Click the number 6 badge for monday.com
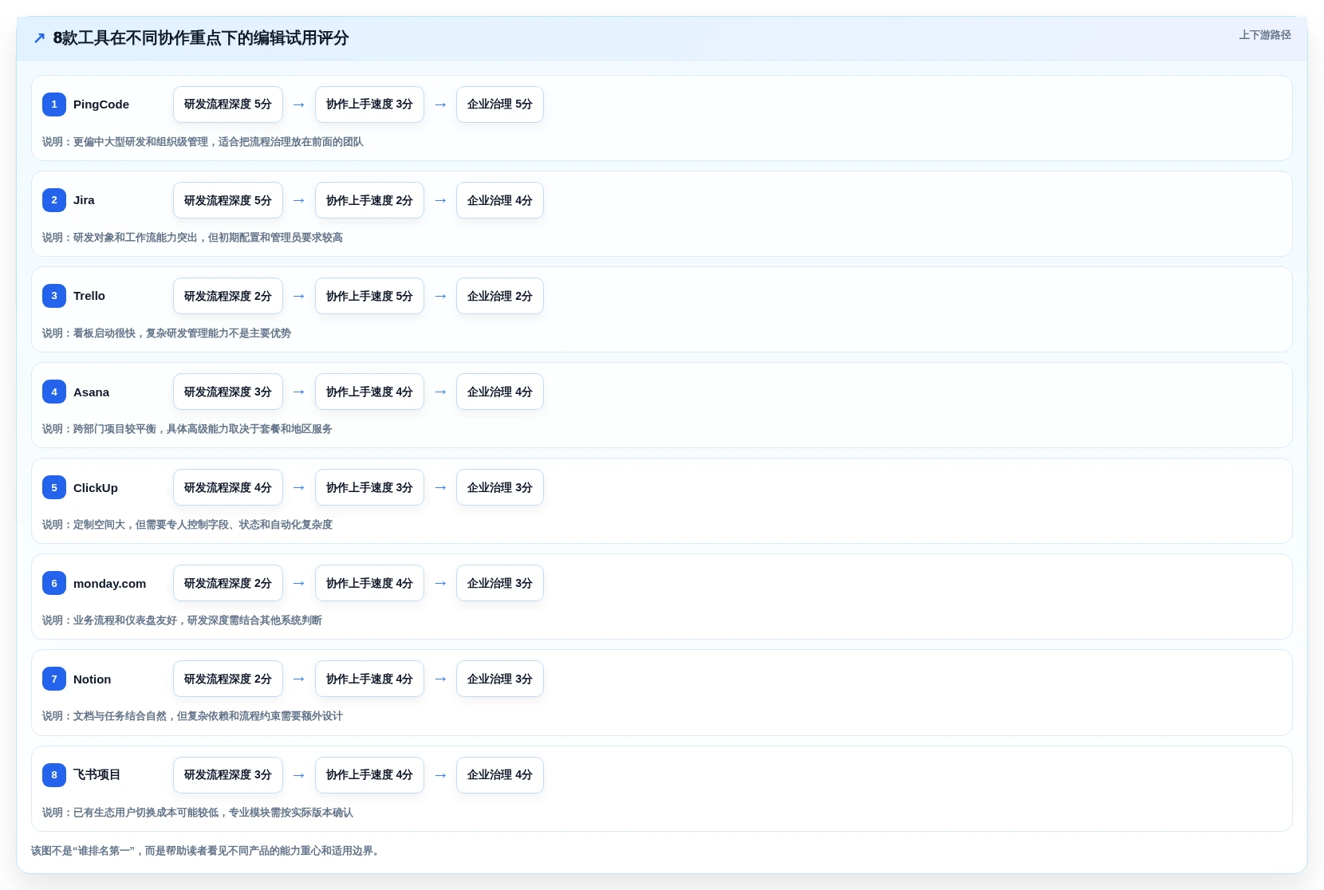 click(x=54, y=583)
